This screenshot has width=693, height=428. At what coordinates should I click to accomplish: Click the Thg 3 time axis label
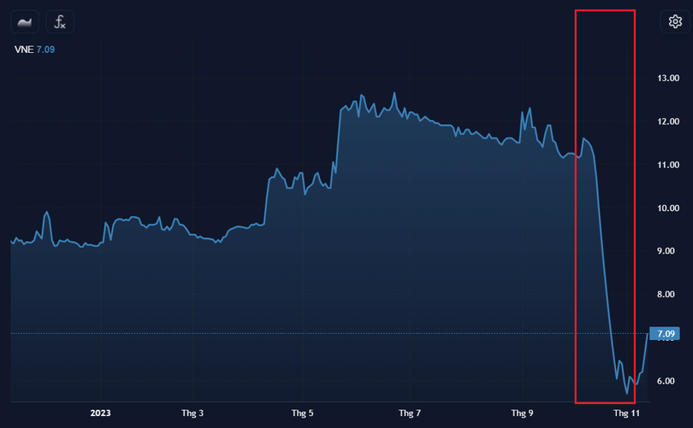pos(192,413)
